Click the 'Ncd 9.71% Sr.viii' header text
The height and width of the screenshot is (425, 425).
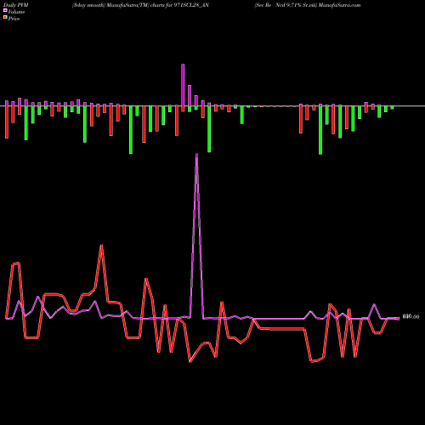(296, 5)
